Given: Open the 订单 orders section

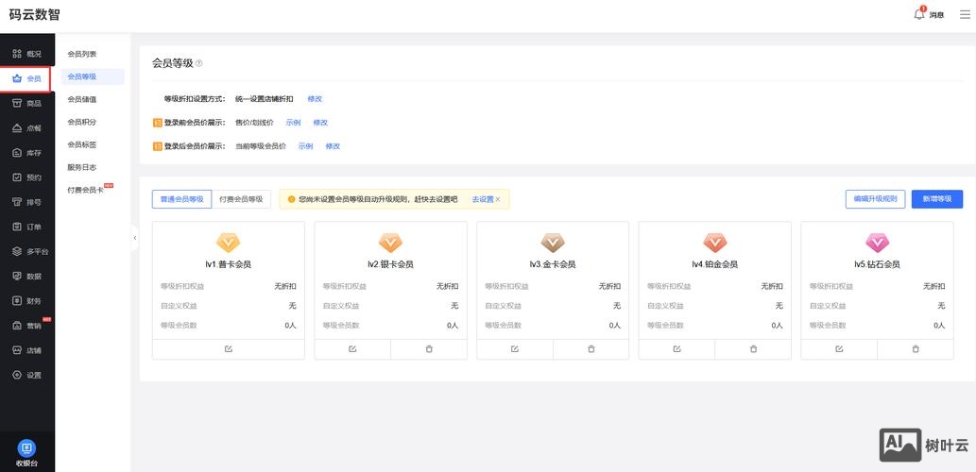Looking at the screenshot, I should pyautogui.click(x=27, y=227).
